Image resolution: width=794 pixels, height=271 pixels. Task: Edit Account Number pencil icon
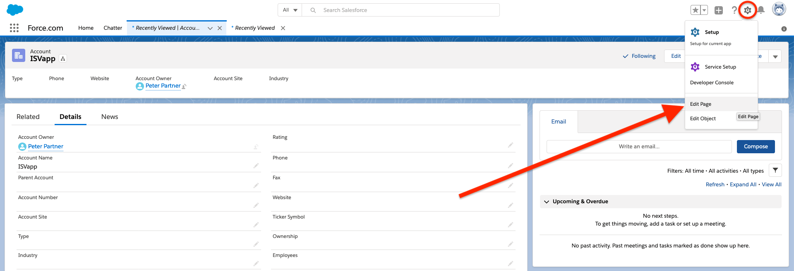(x=256, y=205)
